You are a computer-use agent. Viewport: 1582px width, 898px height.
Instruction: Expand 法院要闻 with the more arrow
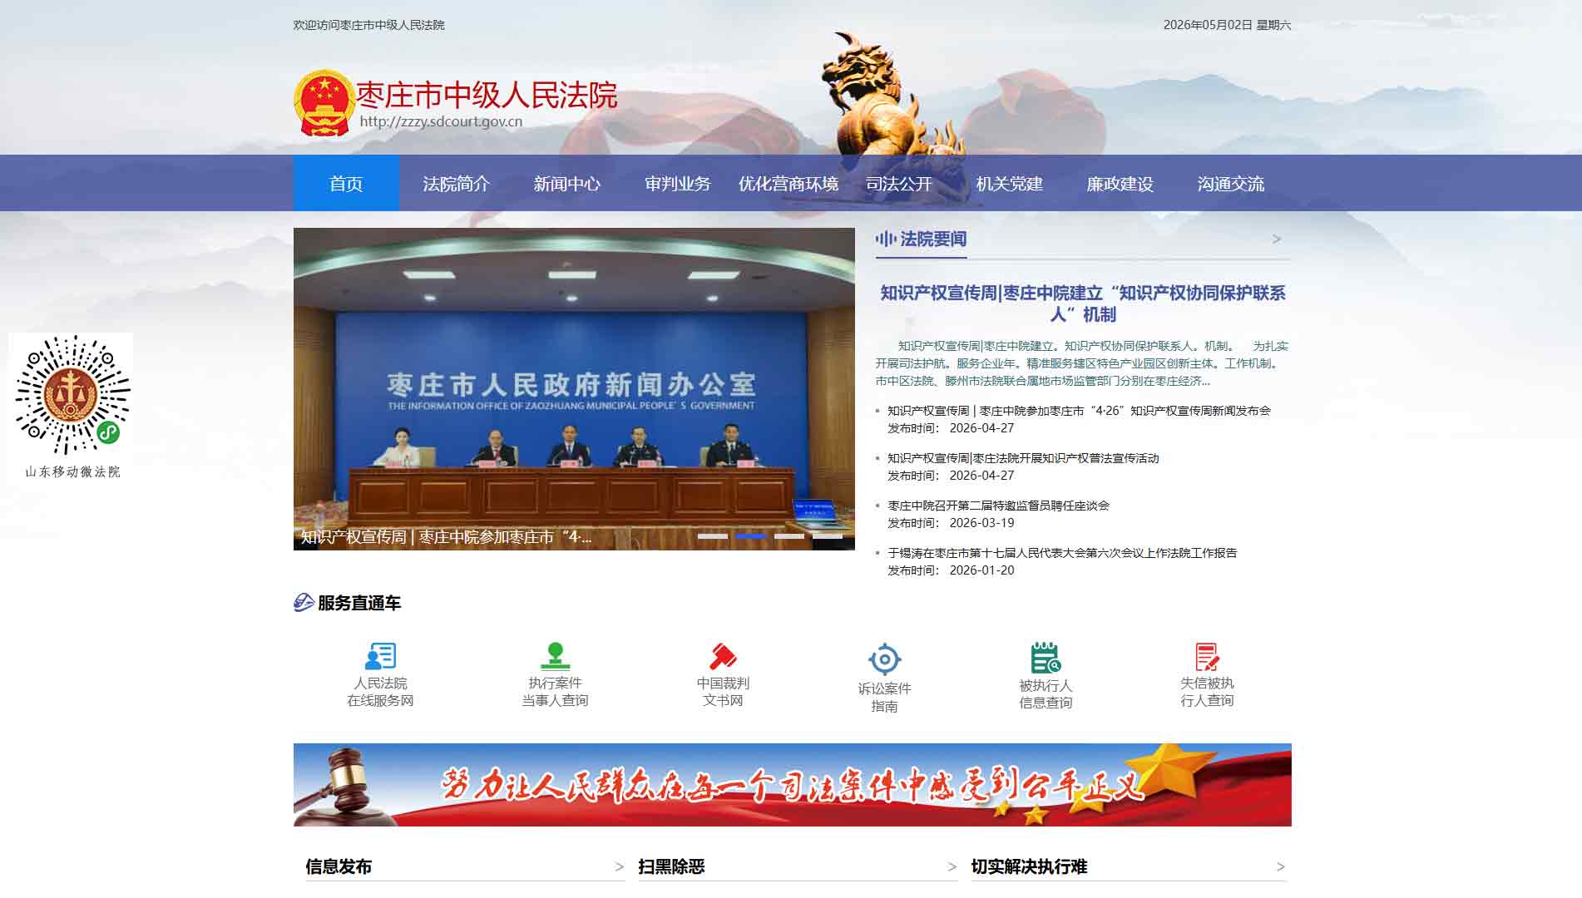click(x=1277, y=239)
